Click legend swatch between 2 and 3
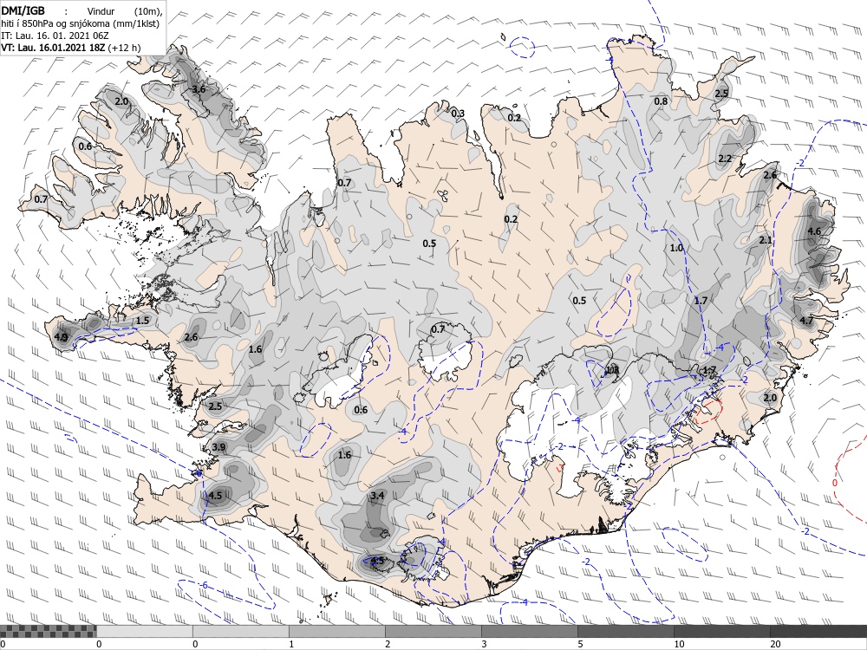 click(433, 631)
